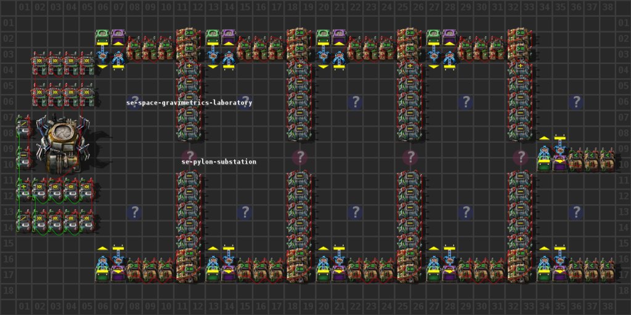631x315 pixels.
Task: Select green chest in column 20, row 17
Action: [324, 275]
